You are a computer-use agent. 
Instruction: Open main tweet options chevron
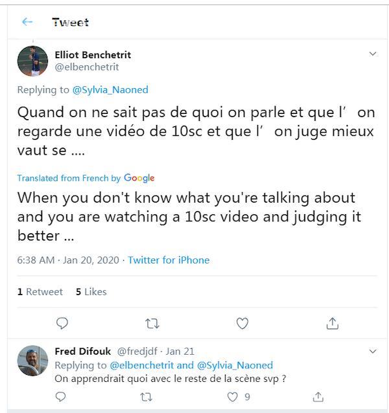click(x=373, y=54)
